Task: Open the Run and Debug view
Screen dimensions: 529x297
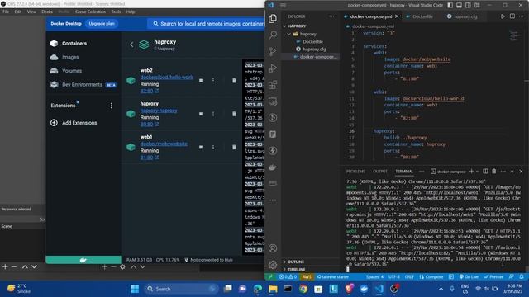Action: tap(273, 68)
